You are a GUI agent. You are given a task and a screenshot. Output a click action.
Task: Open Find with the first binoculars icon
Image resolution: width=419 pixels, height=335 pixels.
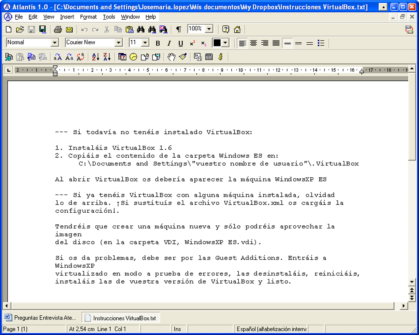pos(140,30)
